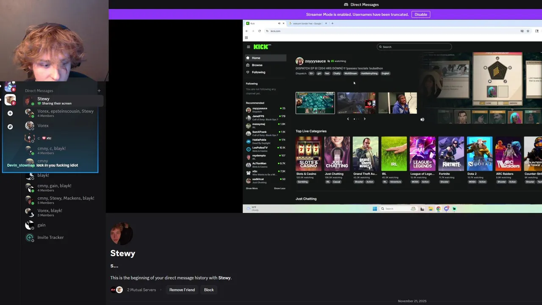Open a new browser tab
Screen dimensions: 542x305
pyautogui.click(x=332, y=23)
